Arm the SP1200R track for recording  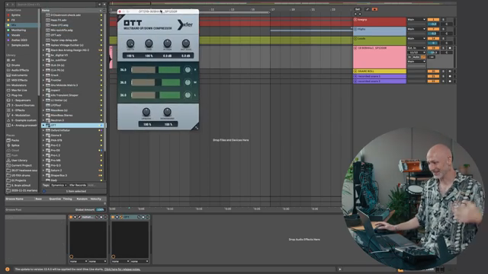pyautogui.click(x=450, y=48)
